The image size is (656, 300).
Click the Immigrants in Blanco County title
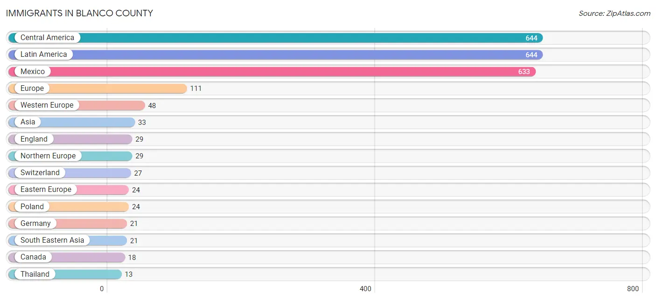(x=79, y=13)
